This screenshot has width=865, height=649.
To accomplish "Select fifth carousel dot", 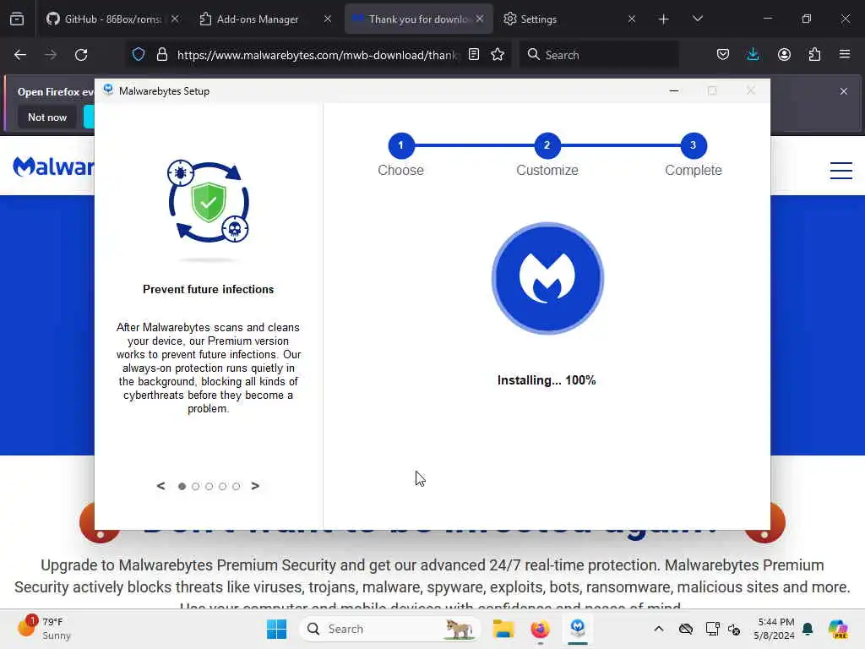I will pyautogui.click(x=237, y=486).
